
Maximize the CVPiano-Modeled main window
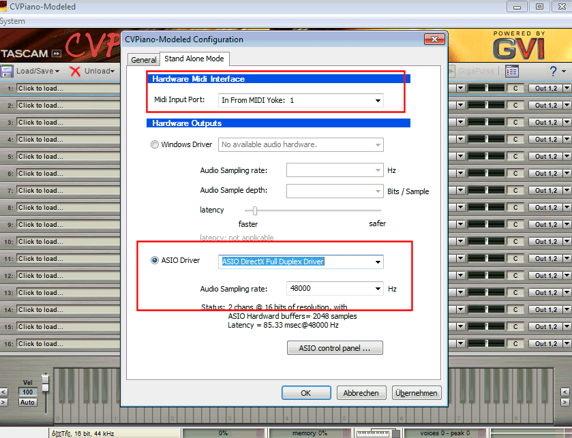click(539, 7)
